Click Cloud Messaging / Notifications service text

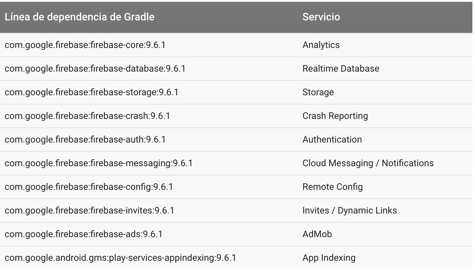point(368,163)
